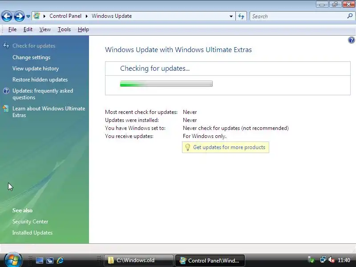This screenshot has width=356, height=267.
Task: Open View update history
Action: (x=36, y=69)
